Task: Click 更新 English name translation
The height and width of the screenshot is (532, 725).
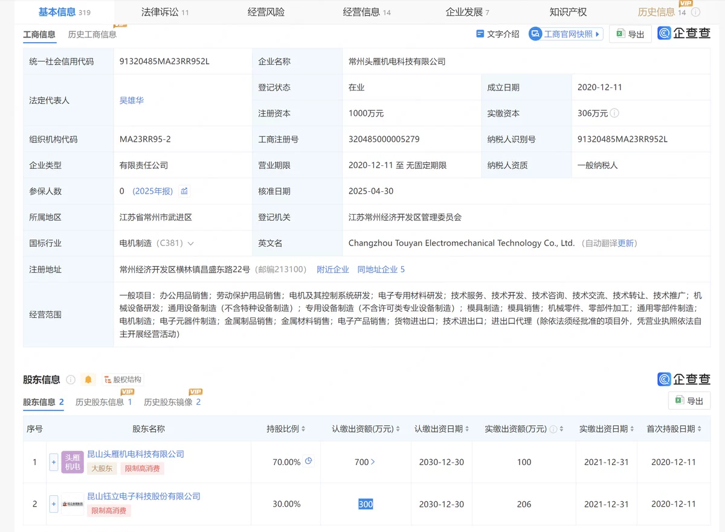Action: (625, 243)
